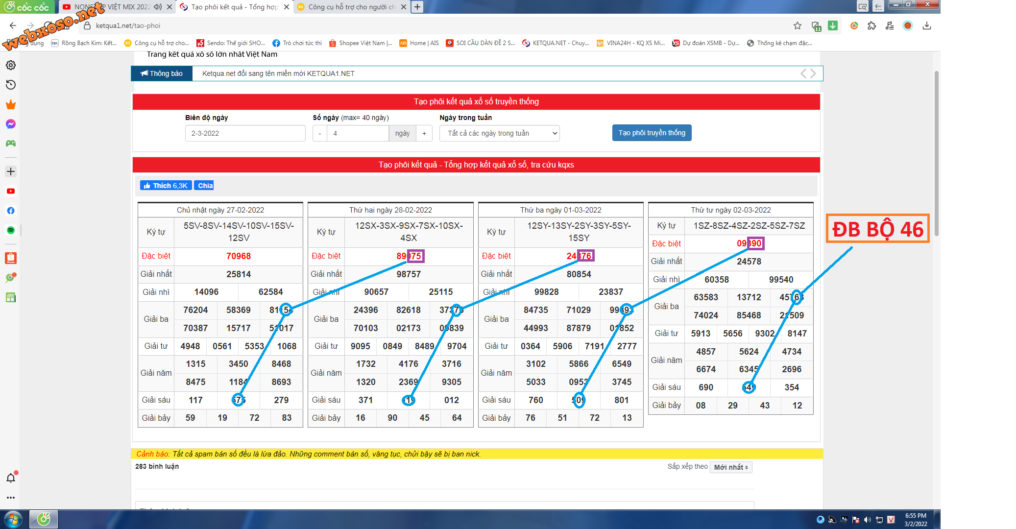Open sidebar settings gear icon
Image resolution: width=1016 pixels, height=529 pixels.
click(x=11, y=65)
